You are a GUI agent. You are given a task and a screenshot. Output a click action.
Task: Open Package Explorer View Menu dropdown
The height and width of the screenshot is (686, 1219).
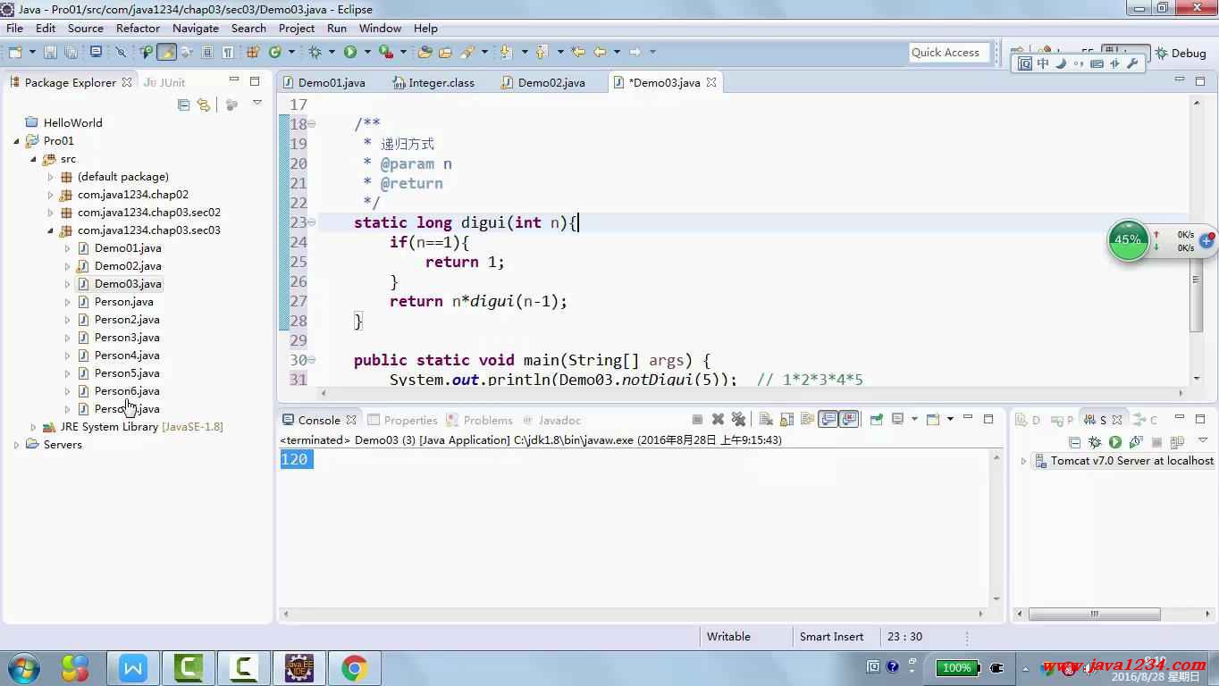[257, 104]
